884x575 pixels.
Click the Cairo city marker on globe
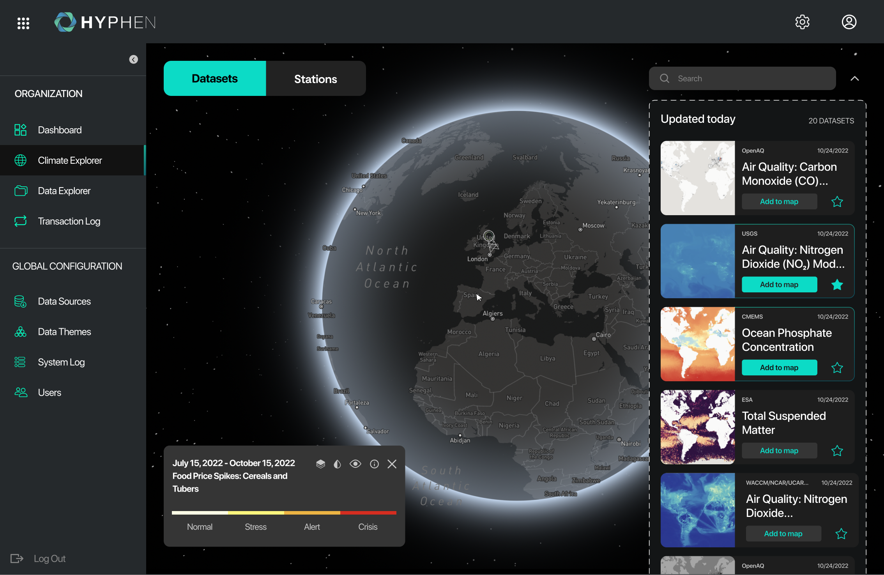coord(594,339)
